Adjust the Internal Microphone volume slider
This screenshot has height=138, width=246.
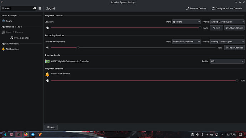point(133,48)
